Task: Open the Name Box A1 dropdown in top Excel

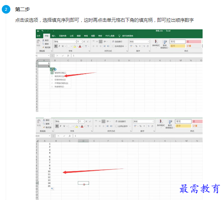Action: [49, 55]
